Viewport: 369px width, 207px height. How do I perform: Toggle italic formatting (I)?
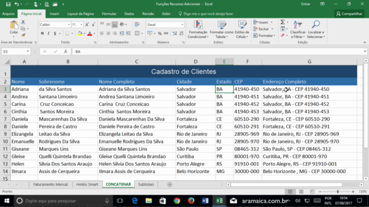coord(48,33)
